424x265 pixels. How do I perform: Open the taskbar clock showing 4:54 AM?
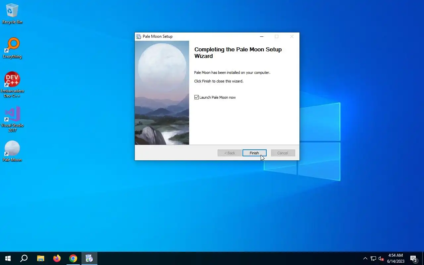point(396,258)
